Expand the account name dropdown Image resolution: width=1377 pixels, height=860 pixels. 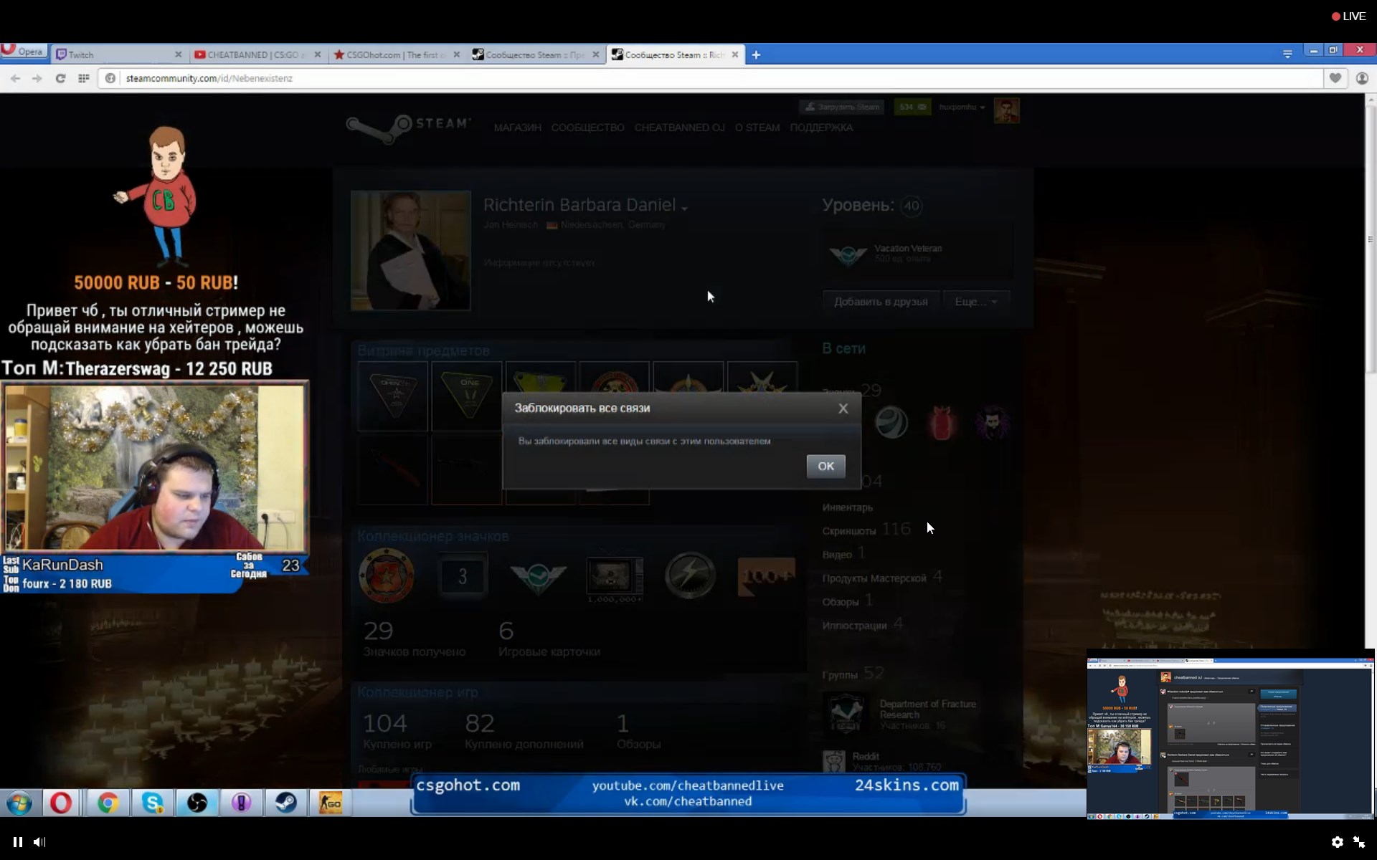tap(962, 107)
